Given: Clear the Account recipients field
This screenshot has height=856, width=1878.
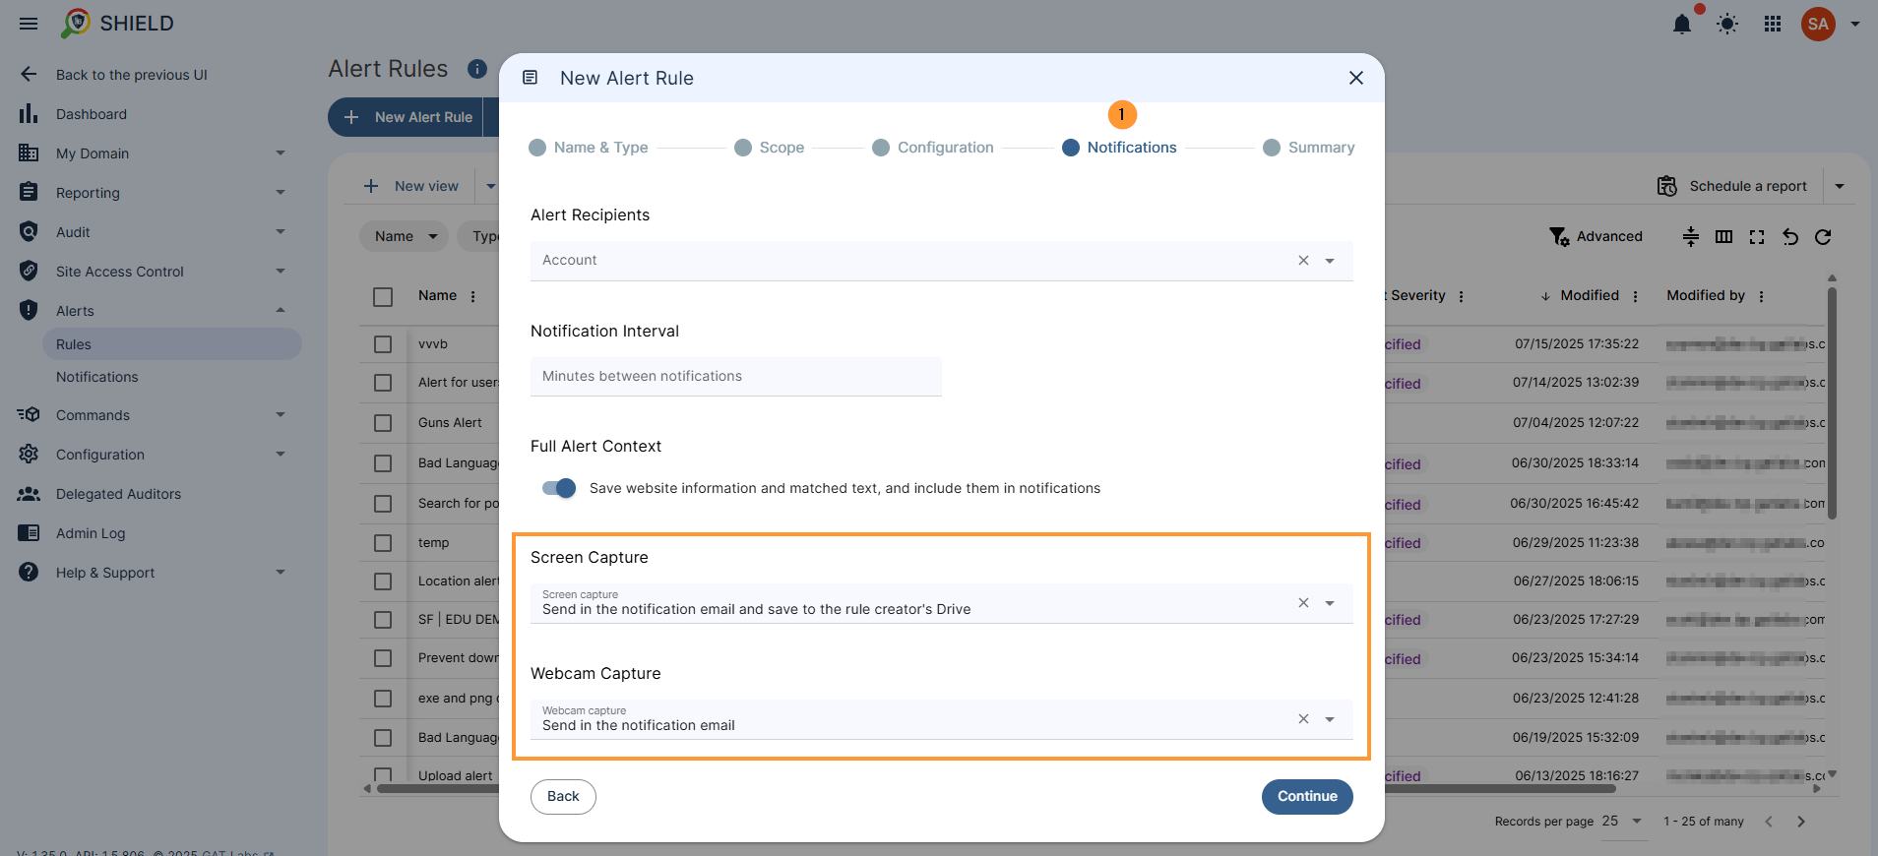Looking at the screenshot, I should tap(1303, 261).
